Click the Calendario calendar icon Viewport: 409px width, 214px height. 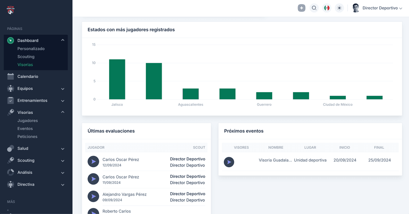pos(11,77)
